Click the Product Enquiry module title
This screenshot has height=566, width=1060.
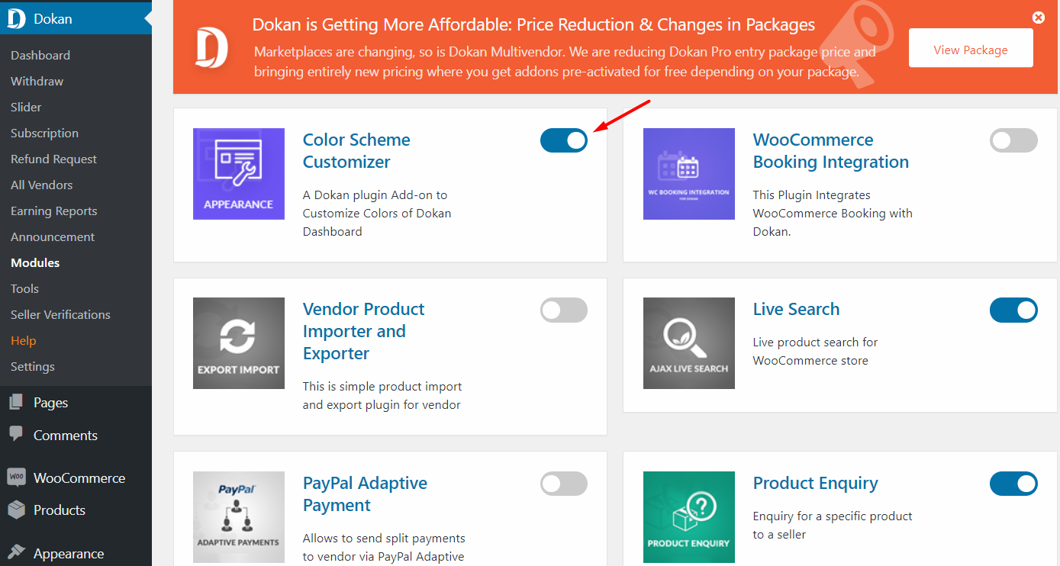point(815,483)
